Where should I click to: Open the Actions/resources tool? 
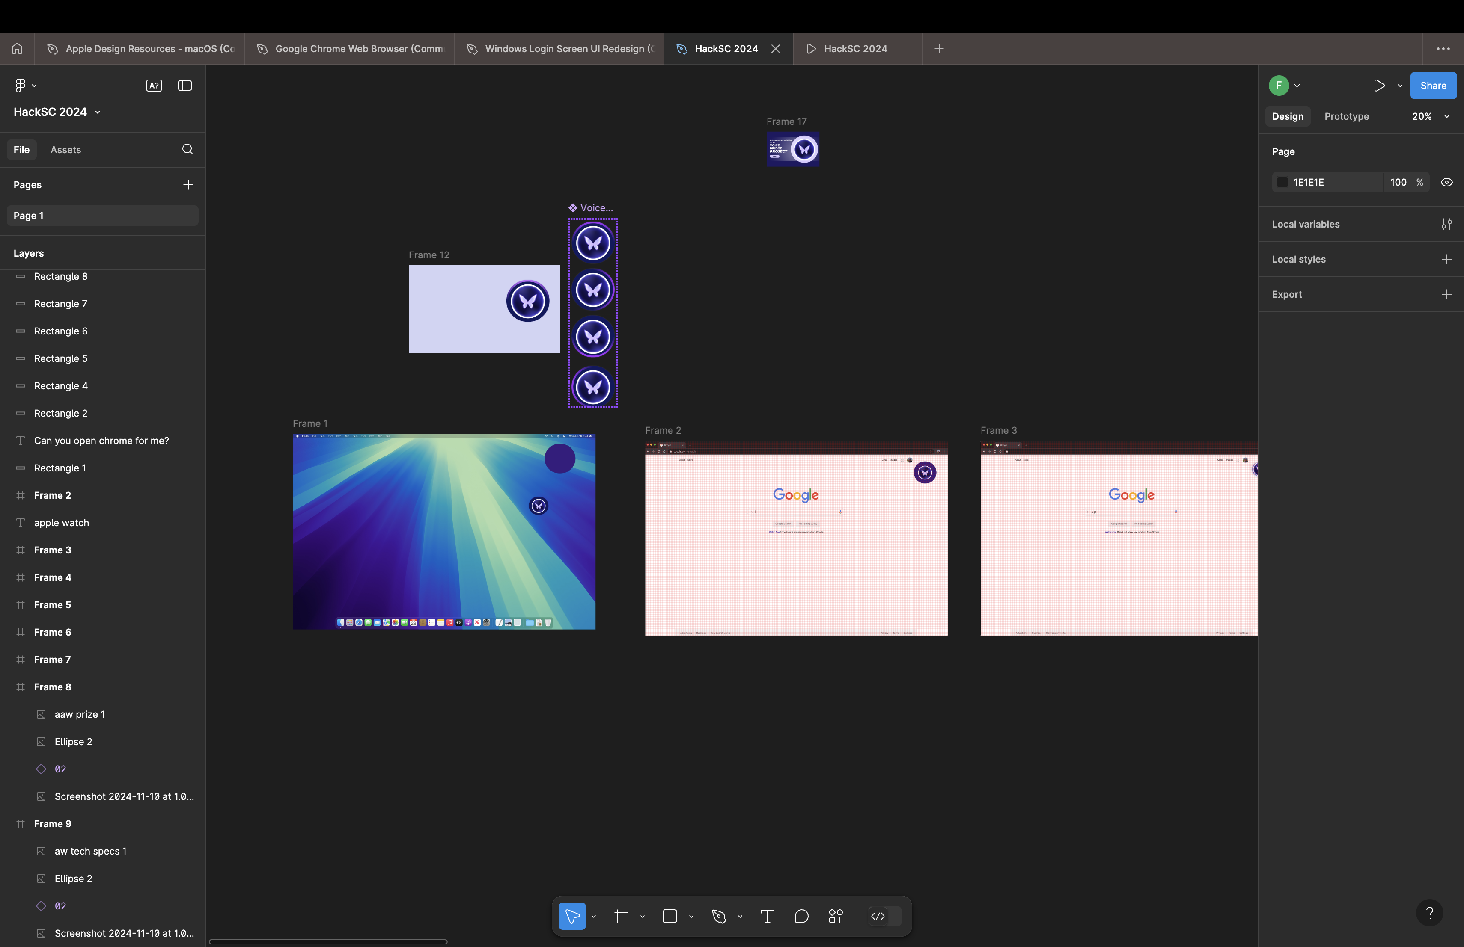(x=835, y=916)
